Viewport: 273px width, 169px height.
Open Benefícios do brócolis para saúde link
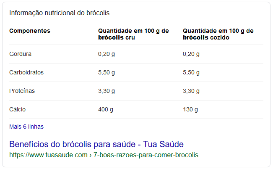[96, 144]
